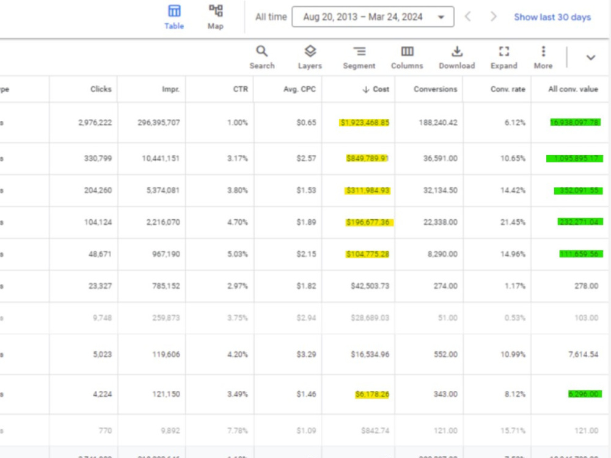611x458 pixels.
Task: Click the $3.29 Avg. CPC cell
Action: coord(306,354)
